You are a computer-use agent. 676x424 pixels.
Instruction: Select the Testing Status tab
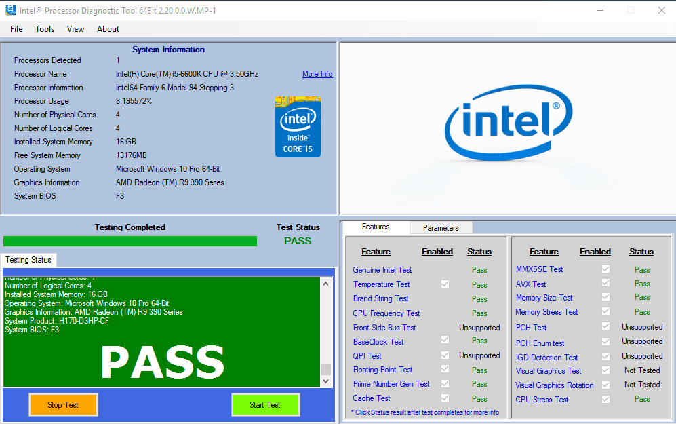coord(28,260)
